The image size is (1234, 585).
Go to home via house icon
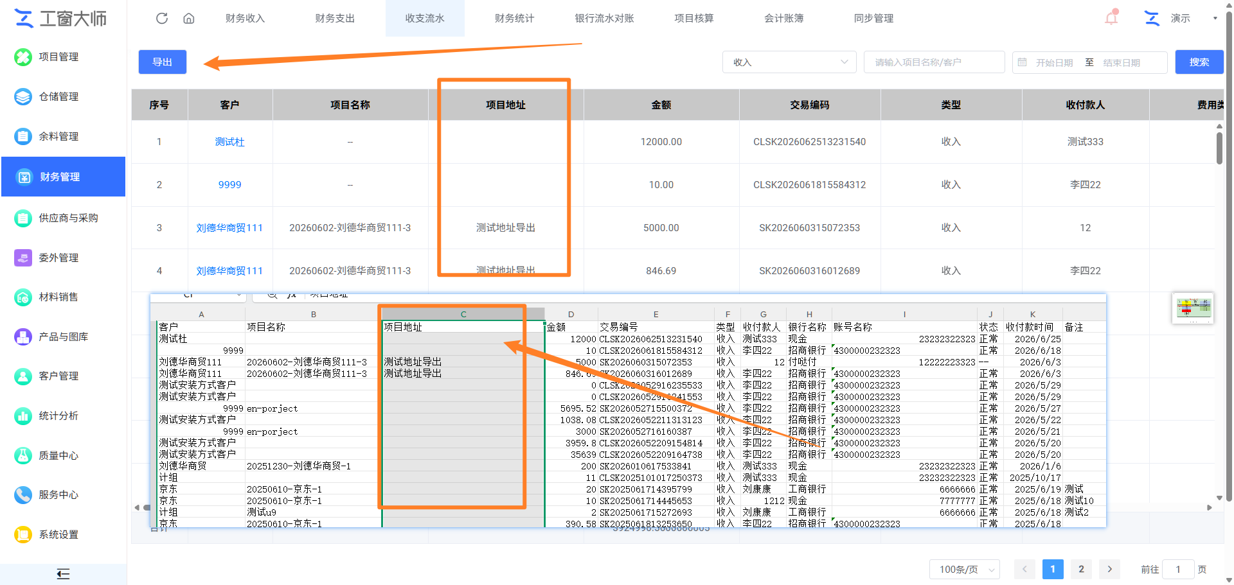pyautogui.click(x=189, y=18)
